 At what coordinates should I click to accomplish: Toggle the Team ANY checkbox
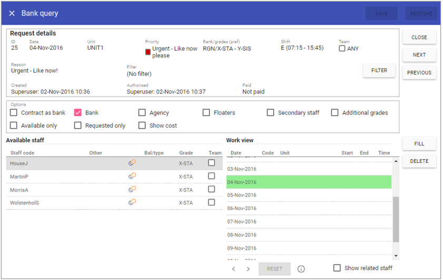342,48
